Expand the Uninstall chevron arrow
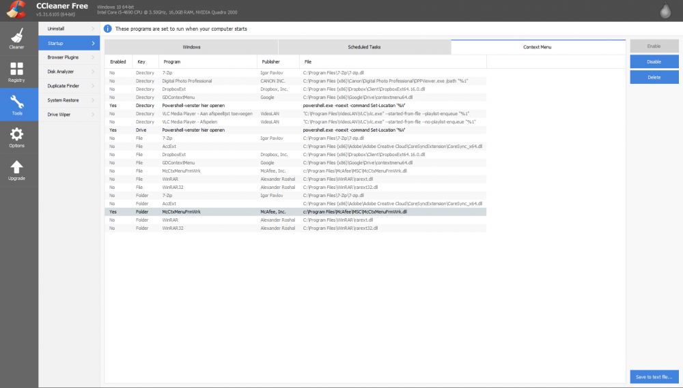Screen dimensions: 683x388 (x=93, y=29)
